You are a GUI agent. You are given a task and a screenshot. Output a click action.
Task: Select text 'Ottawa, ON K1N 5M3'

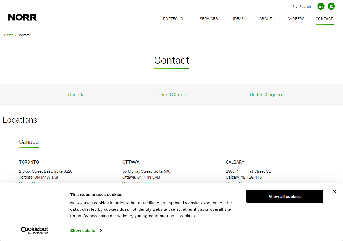click(x=141, y=177)
